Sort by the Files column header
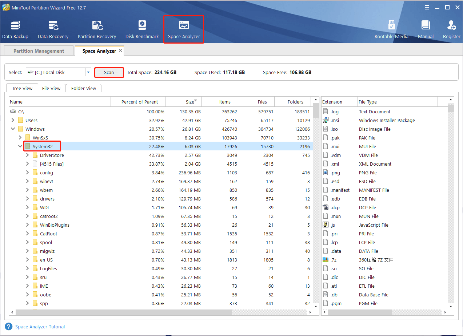This screenshot has width=463, height=336. pos(256,102)
